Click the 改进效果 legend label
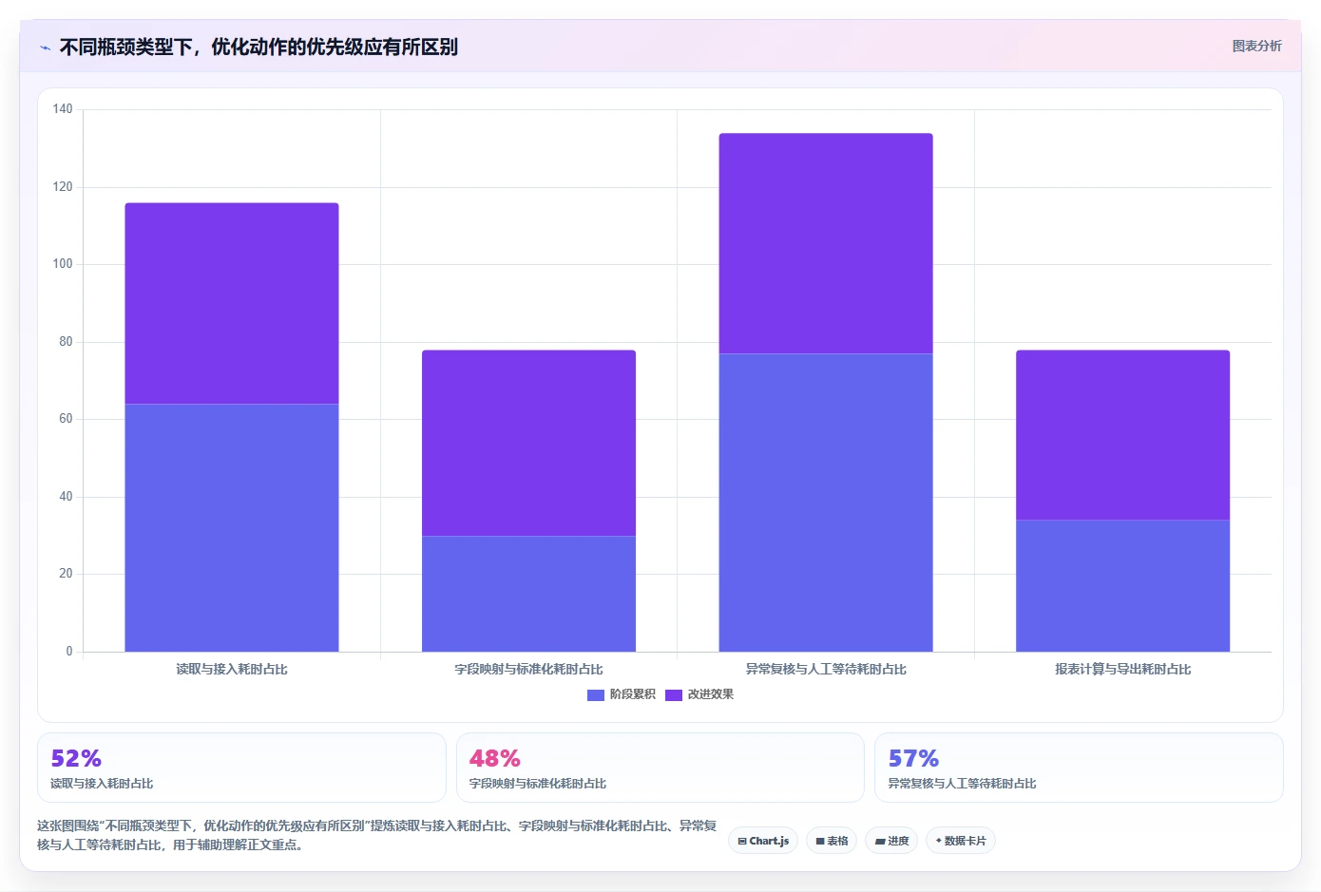The width and height of the screenshot is (1321, 892). (x=711, y=694)
